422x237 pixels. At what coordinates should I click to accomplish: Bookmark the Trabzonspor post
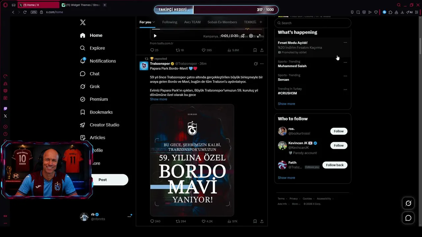click(255, 221)
